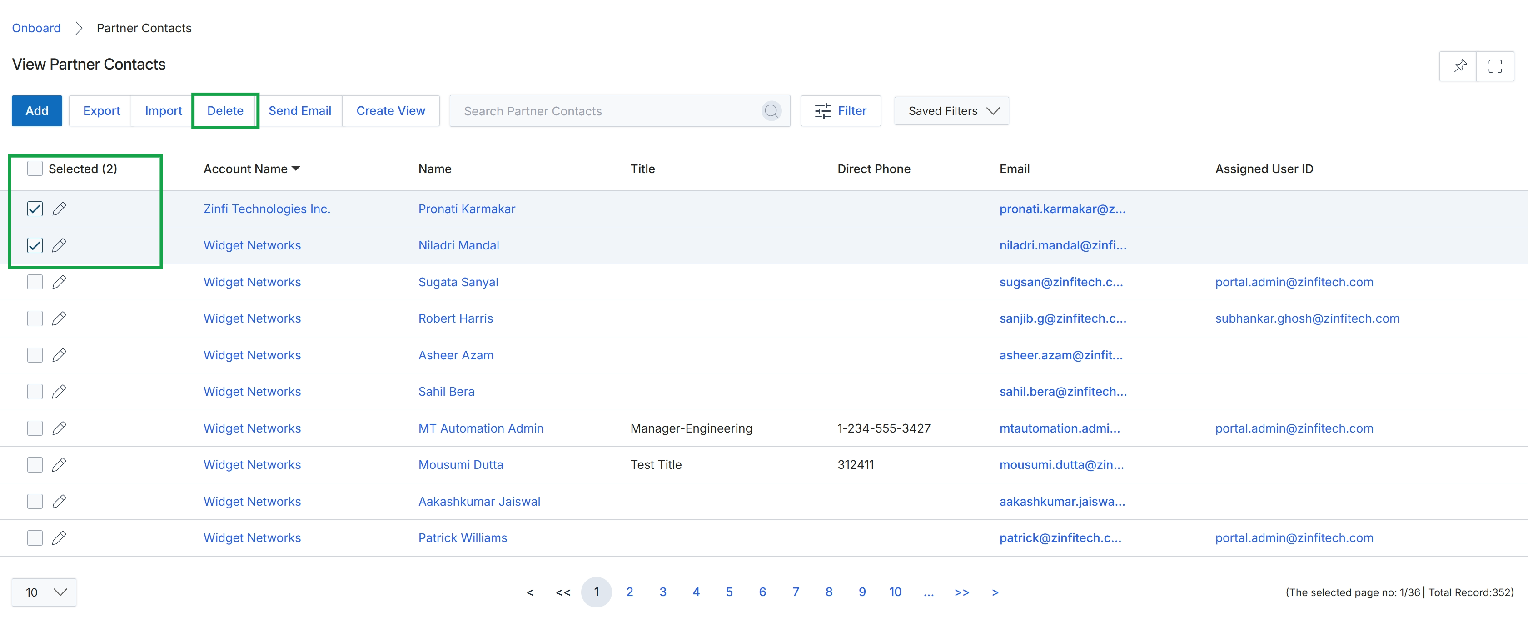
Task: Check the Sahil Bera row checkbox
Action: click(x=35, y=392)
